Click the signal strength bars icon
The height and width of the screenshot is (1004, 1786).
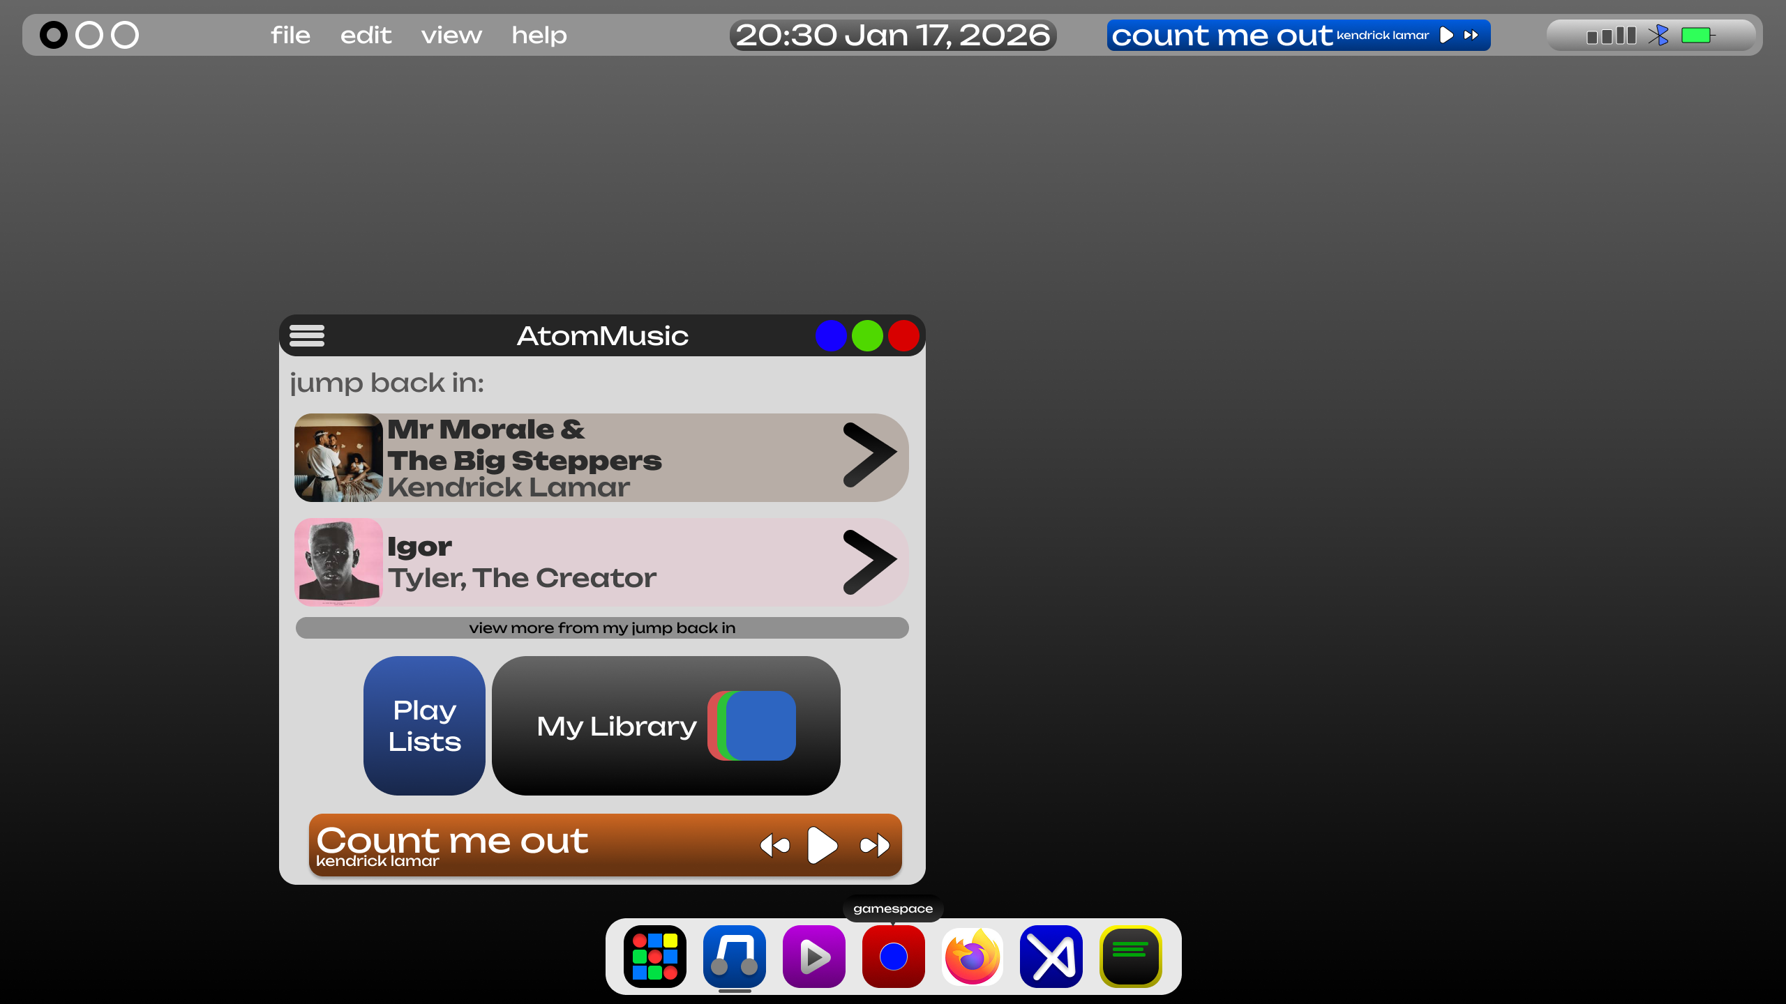coord(1611,36)
